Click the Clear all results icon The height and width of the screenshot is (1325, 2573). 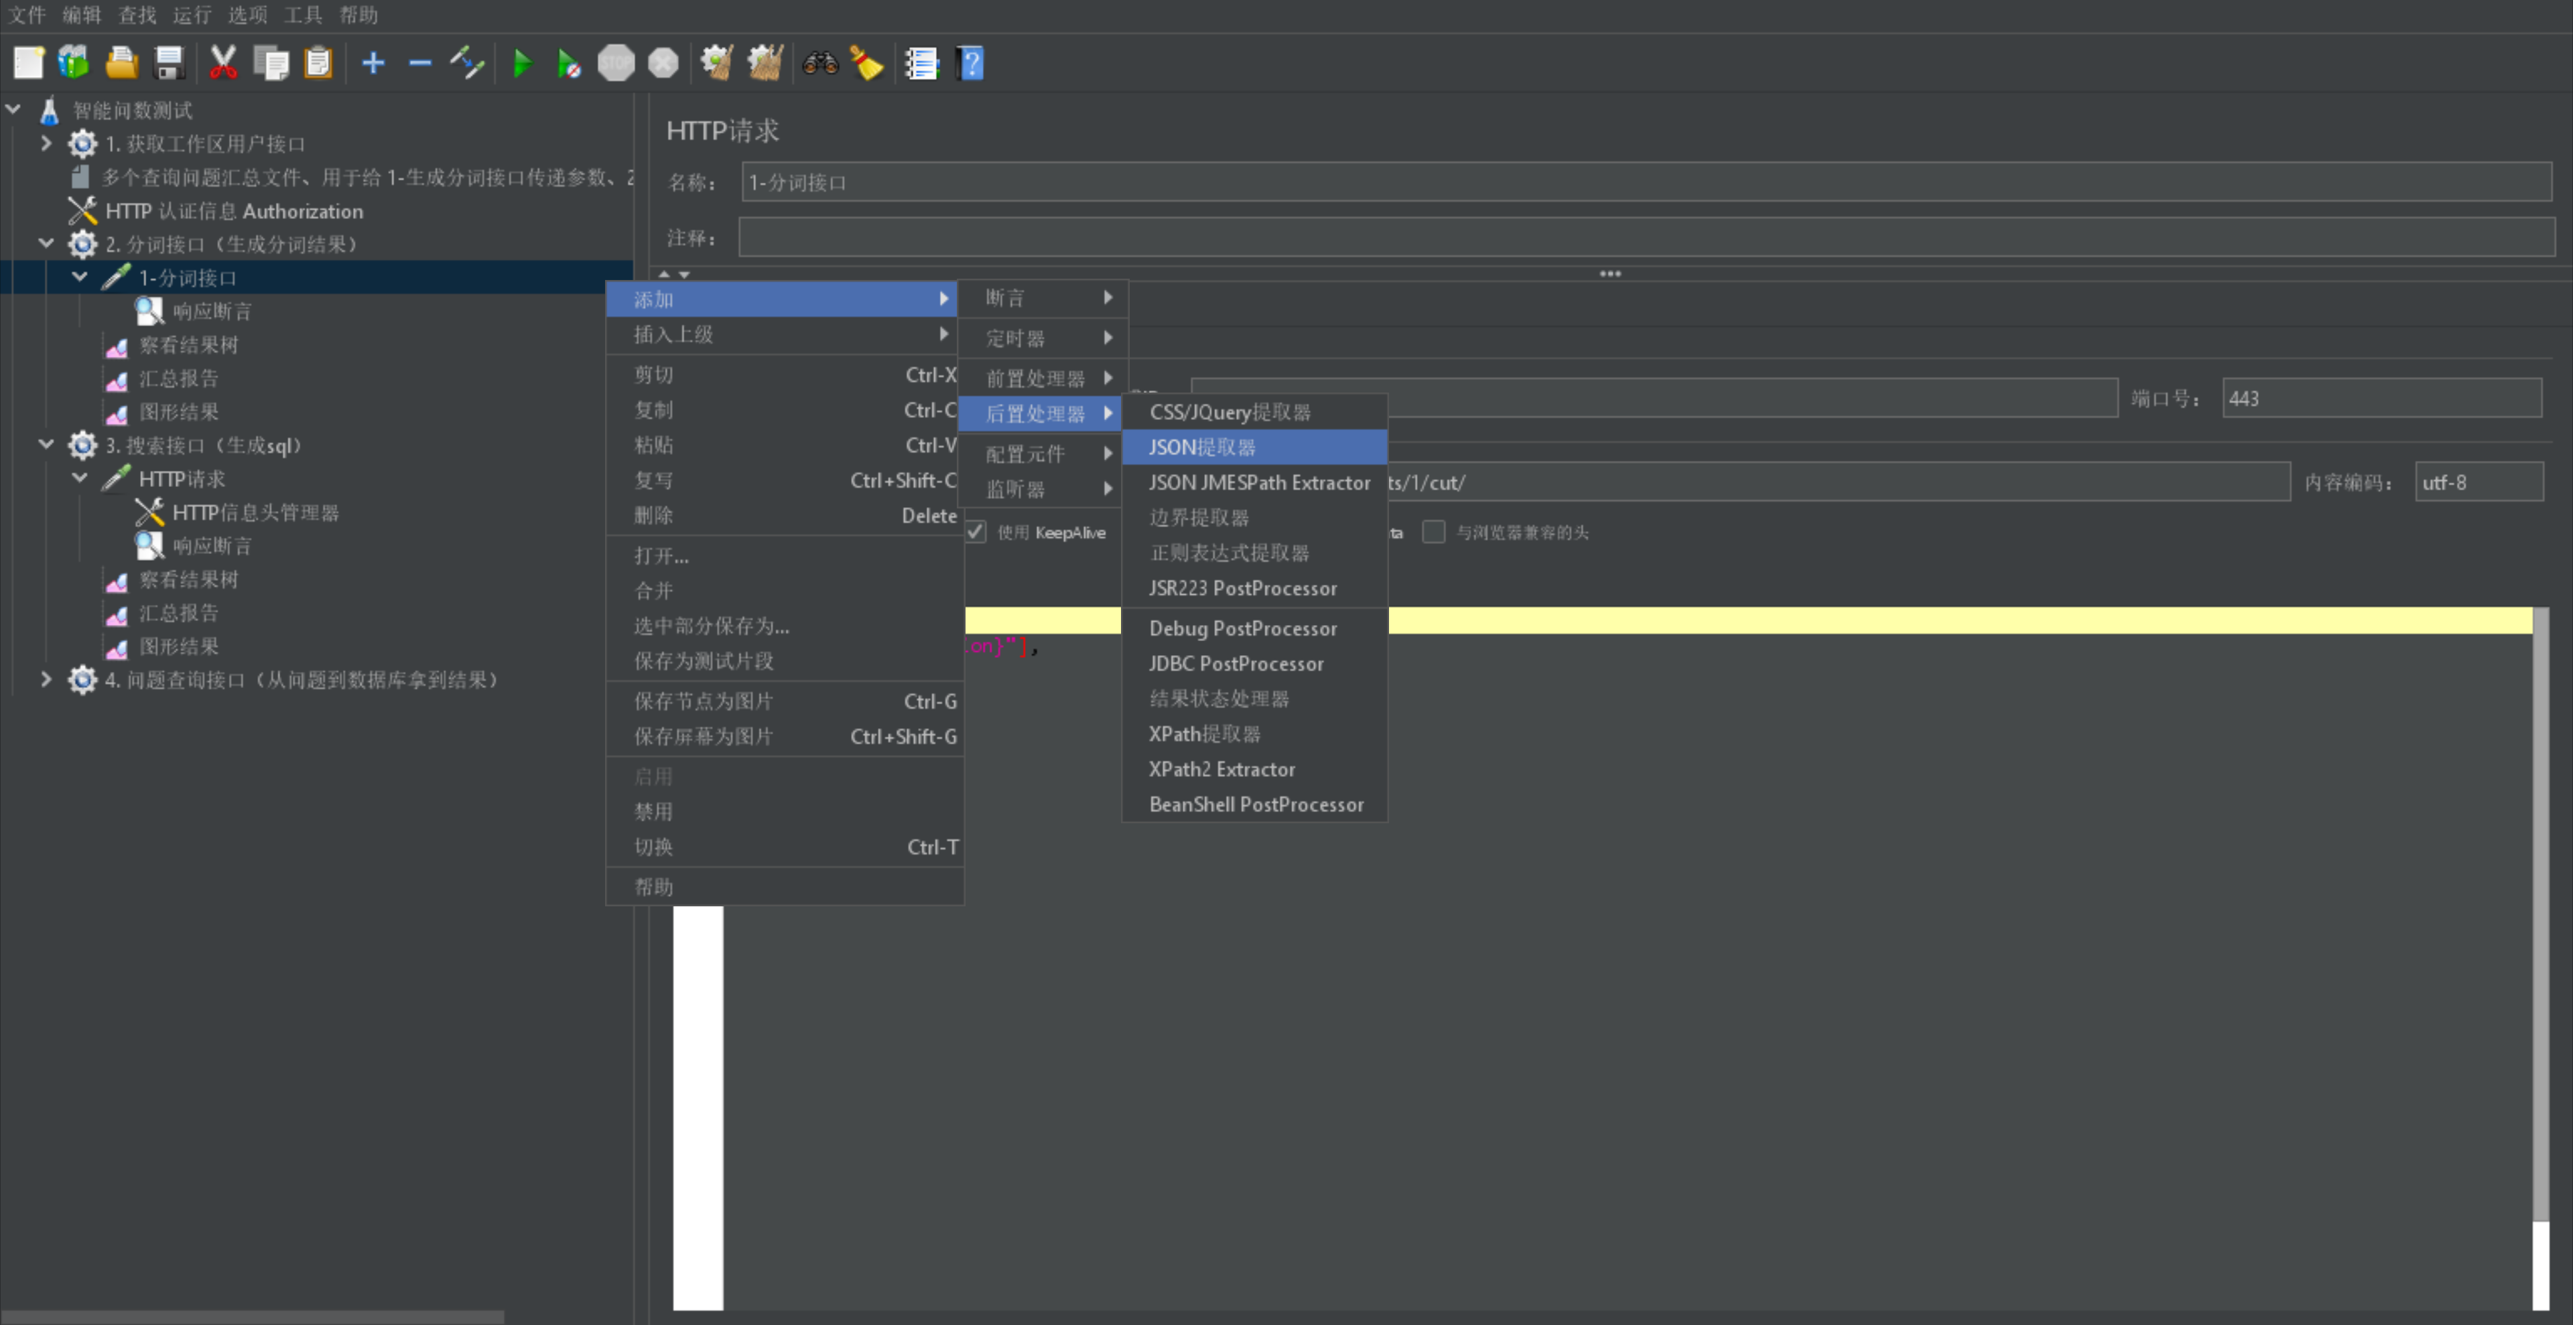point(765,63)
